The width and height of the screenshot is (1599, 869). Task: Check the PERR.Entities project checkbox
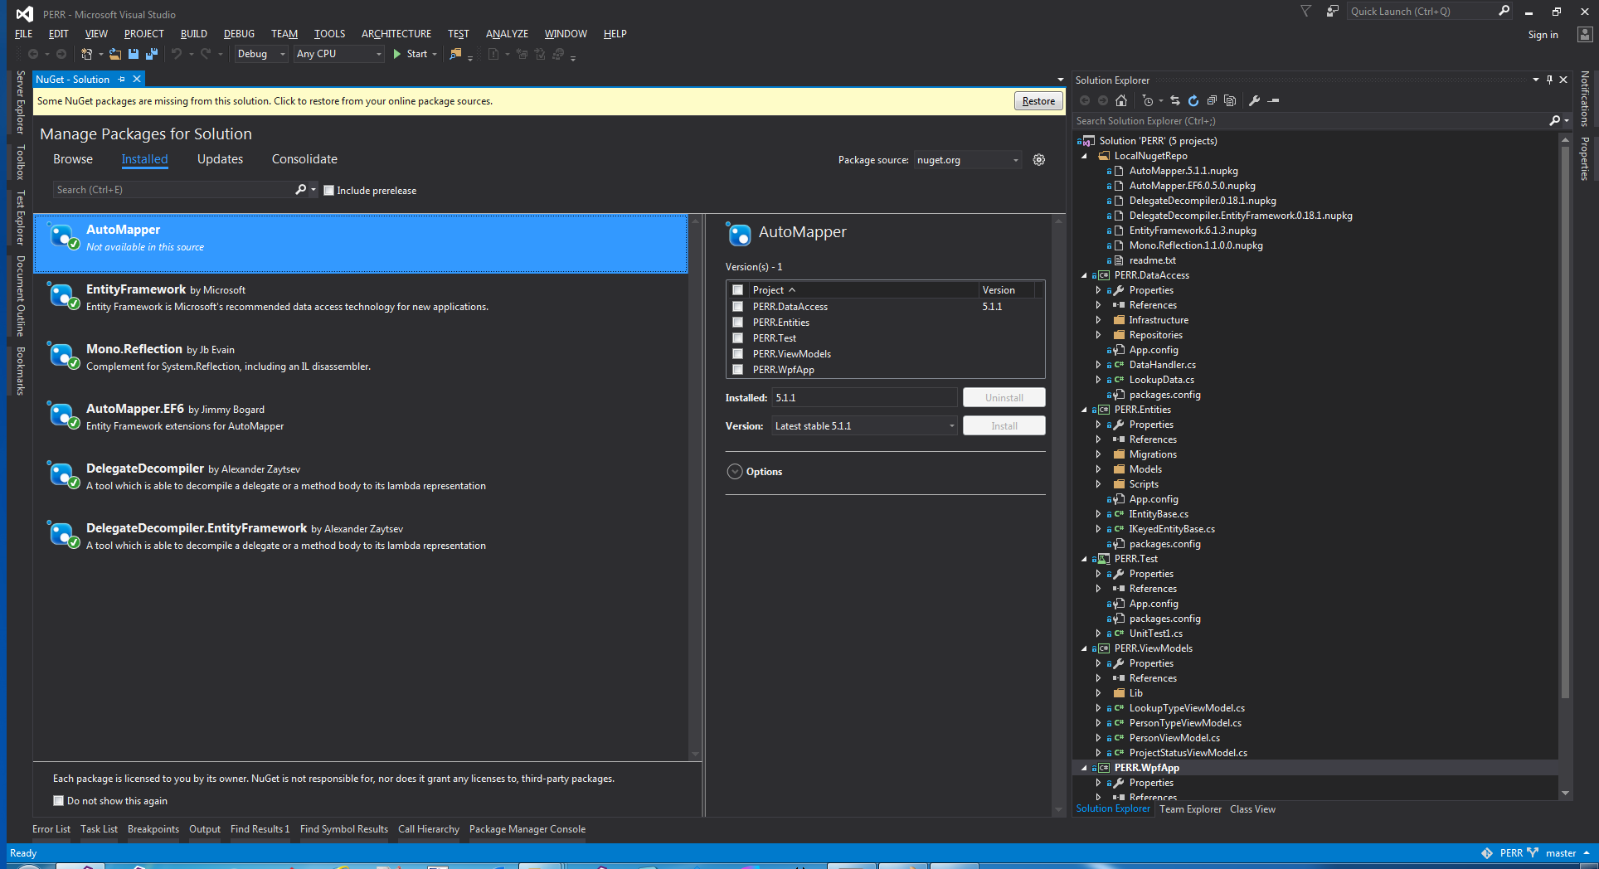[737, 323]
